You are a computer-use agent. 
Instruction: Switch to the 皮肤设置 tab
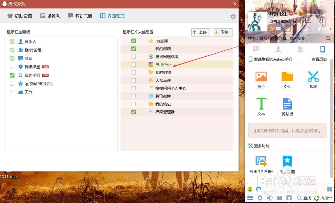pyautogui.click(x=20, y=16)
